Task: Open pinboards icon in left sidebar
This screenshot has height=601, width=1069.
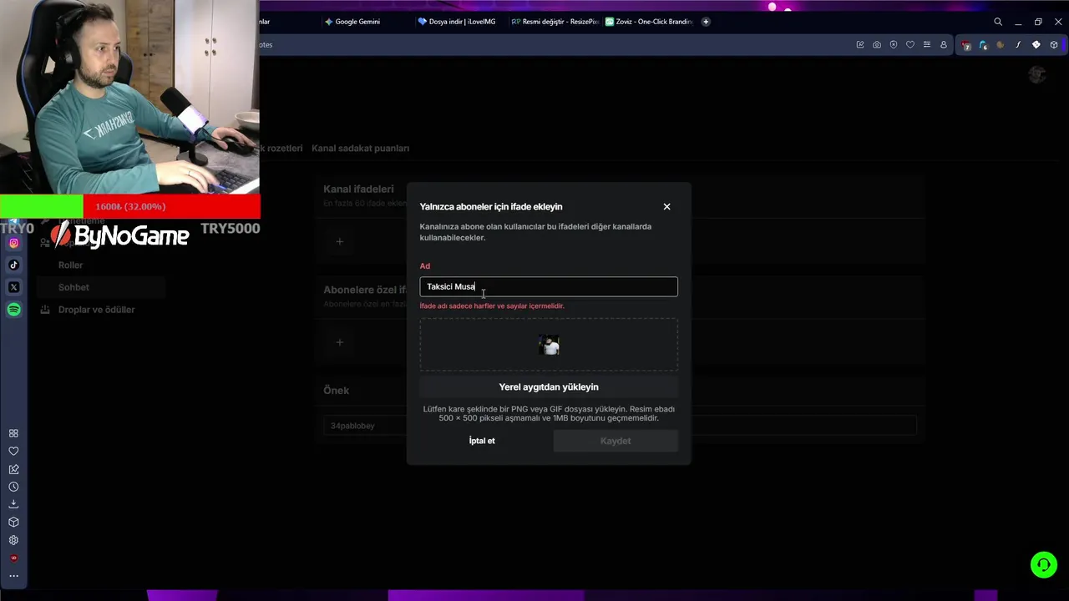Action: click(13, 469)
